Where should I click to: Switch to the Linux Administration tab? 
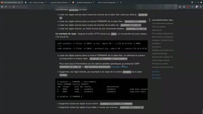click(x=12, y=2)
